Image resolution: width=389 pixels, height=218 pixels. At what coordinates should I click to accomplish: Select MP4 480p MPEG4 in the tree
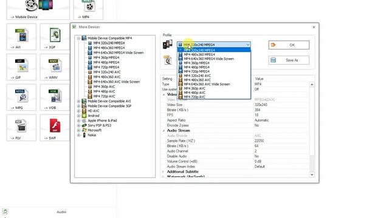[106, 62]
